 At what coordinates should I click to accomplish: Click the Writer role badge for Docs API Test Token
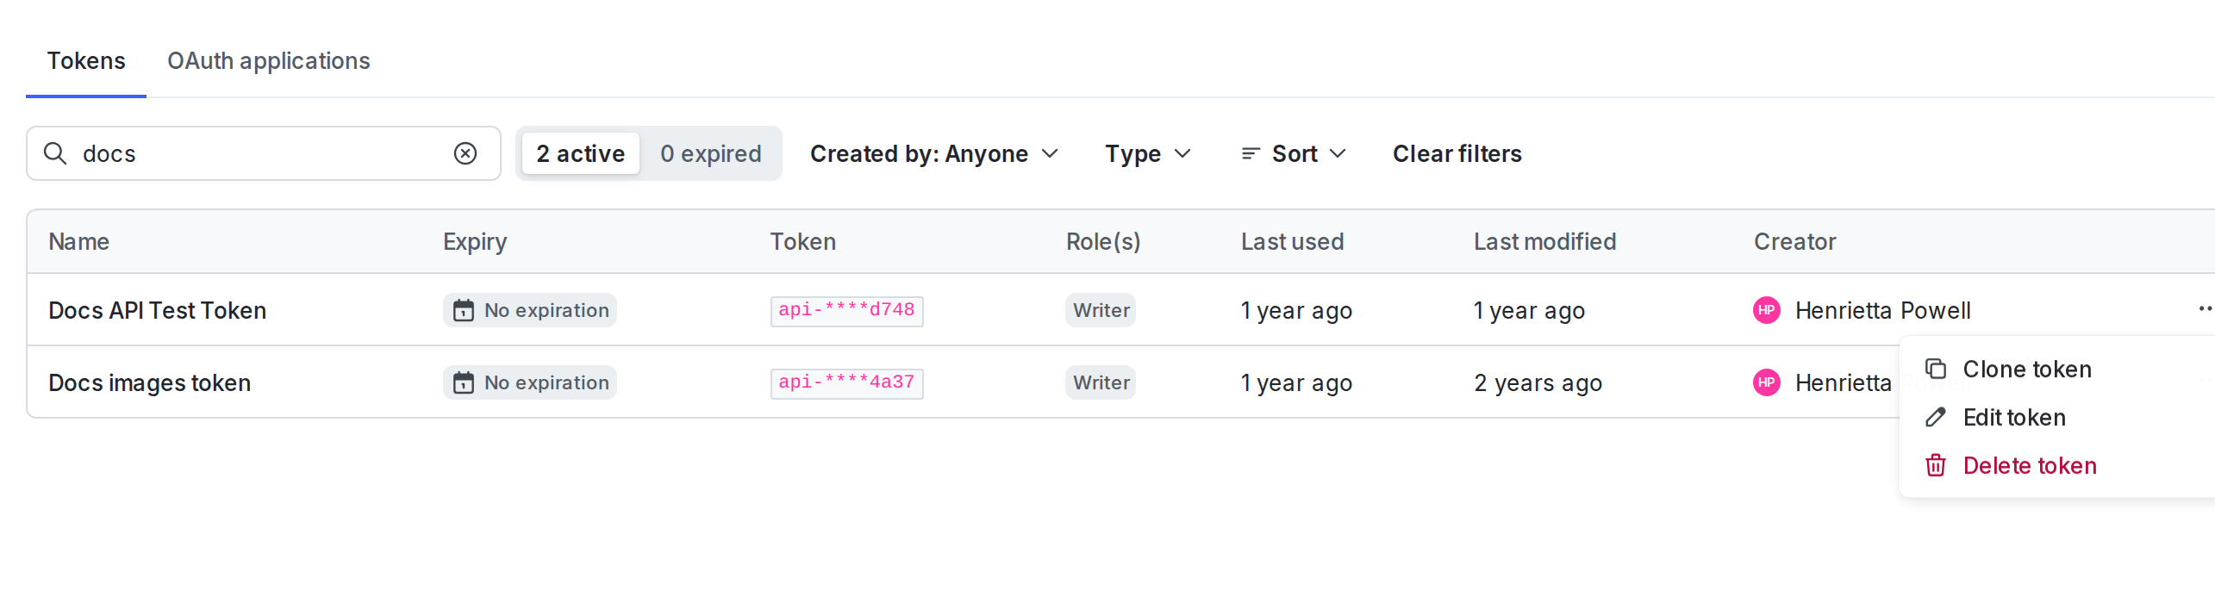(x=1101, y=310)
